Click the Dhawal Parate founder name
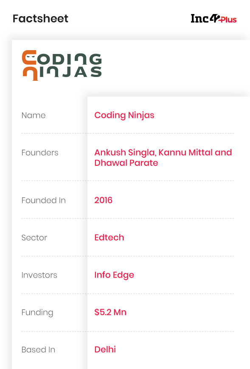The width and height of the screenshot is (250, 369). [126, 163]
